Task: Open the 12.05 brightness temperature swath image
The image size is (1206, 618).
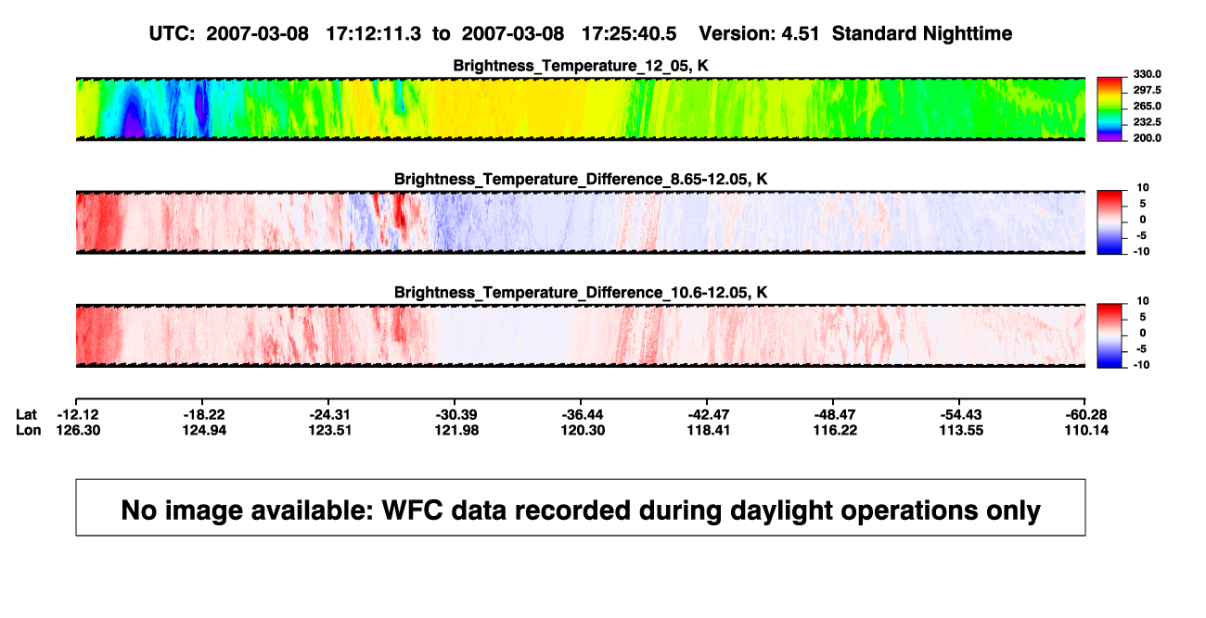Action: tap(581, 108)
